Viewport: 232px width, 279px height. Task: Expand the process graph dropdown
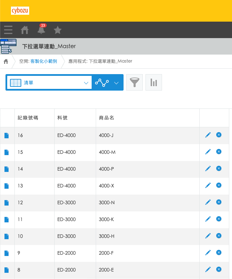click(107, 83)
